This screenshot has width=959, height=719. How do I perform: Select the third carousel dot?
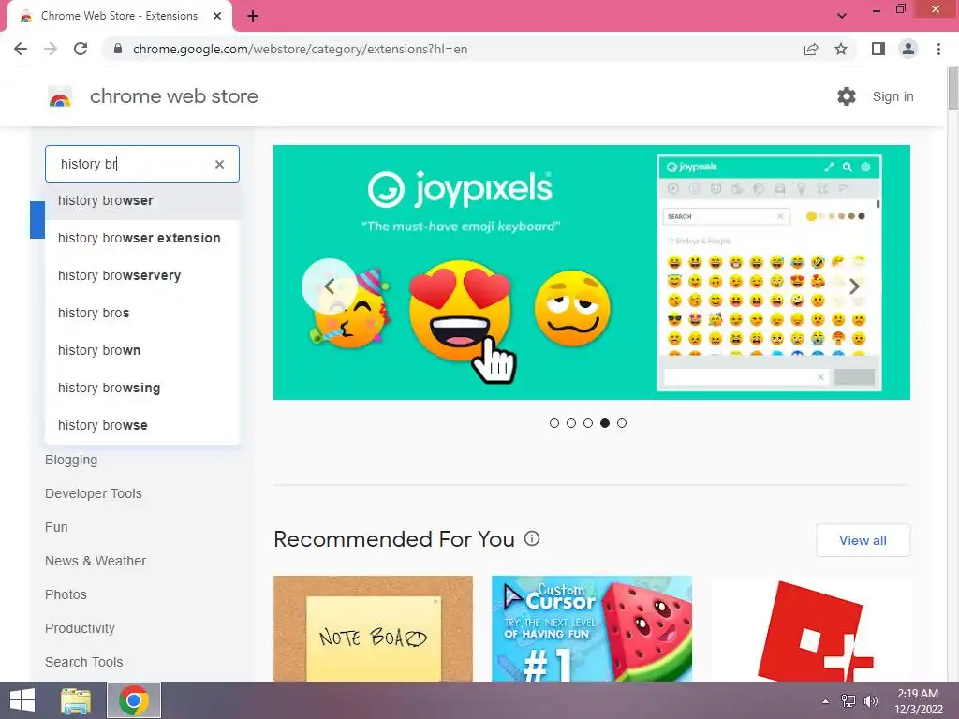click(x=588, y=423)
